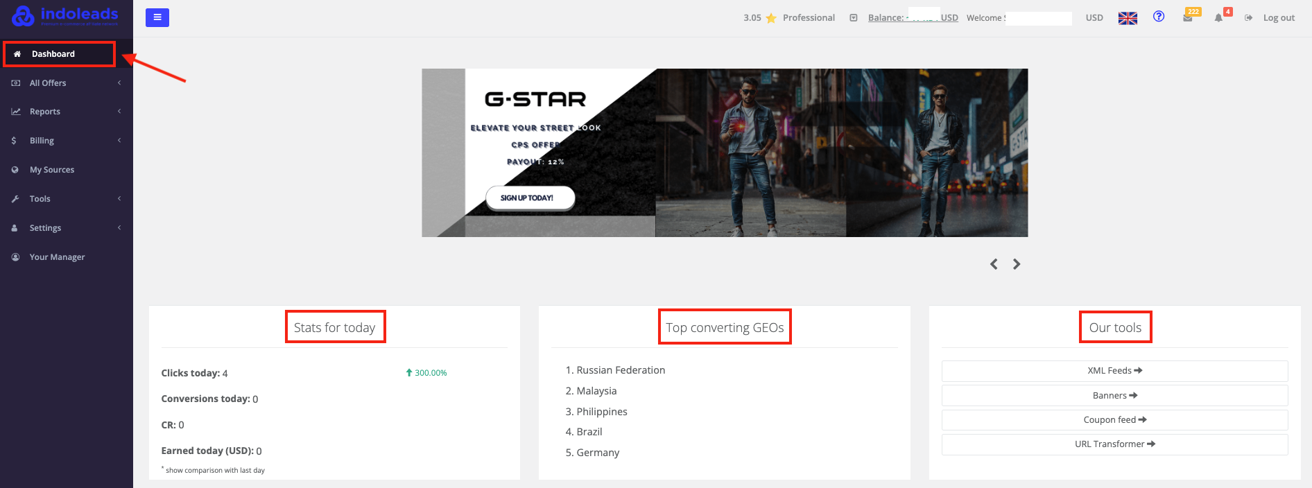Click the XML Feeds tool button

pyautogui.click(x=1114, y=371)
